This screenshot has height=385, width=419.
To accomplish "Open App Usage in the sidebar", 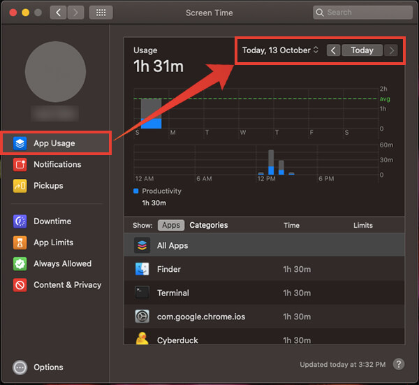I will click(x=56, y=143).
